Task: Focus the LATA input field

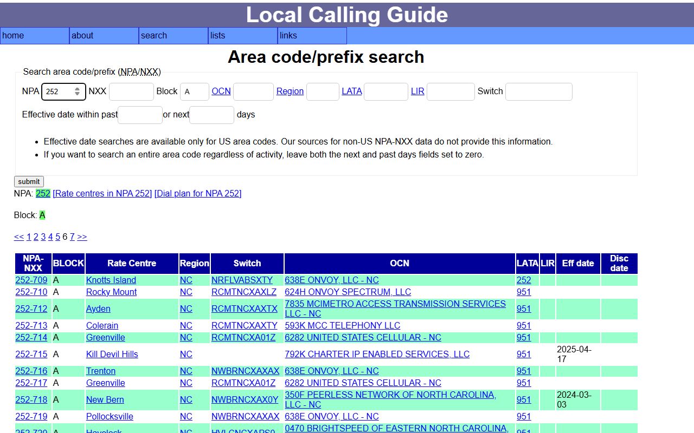Action: click(386, 91)
